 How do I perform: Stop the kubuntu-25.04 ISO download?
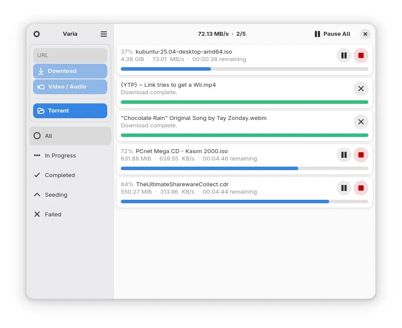[361, 55]
